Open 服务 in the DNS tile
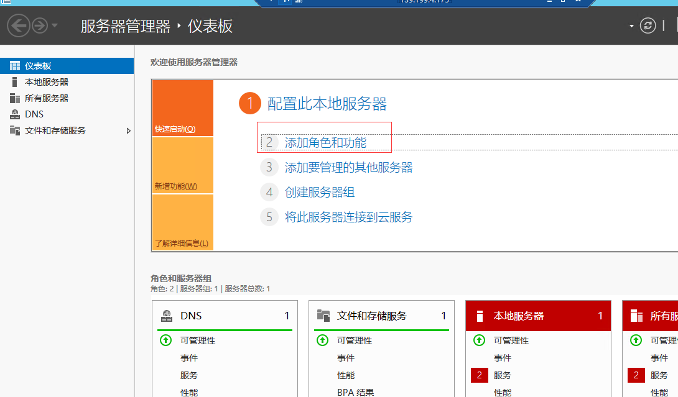Viewport: 678px width, 397px height. [189, 375]
